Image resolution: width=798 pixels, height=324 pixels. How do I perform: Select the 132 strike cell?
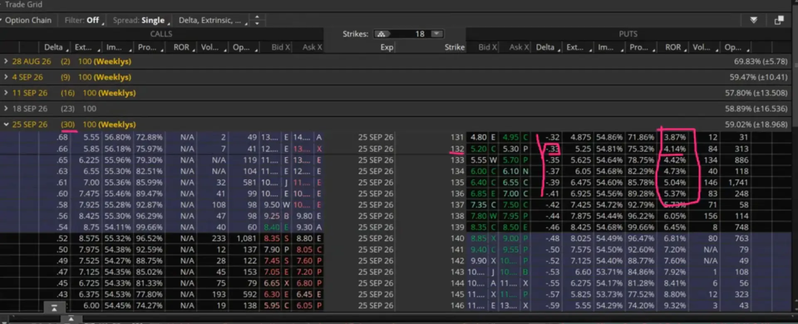(x=457, y=149)
